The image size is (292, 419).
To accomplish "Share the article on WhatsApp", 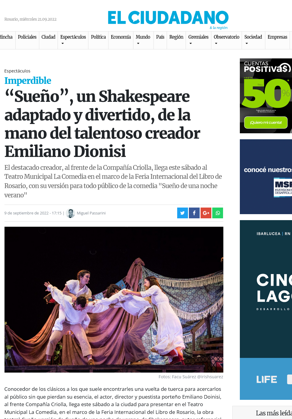I will tap(218, 213).
